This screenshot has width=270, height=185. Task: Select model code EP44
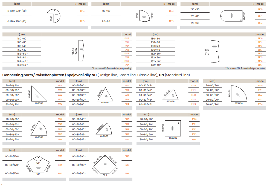click(x=127, y=53)
